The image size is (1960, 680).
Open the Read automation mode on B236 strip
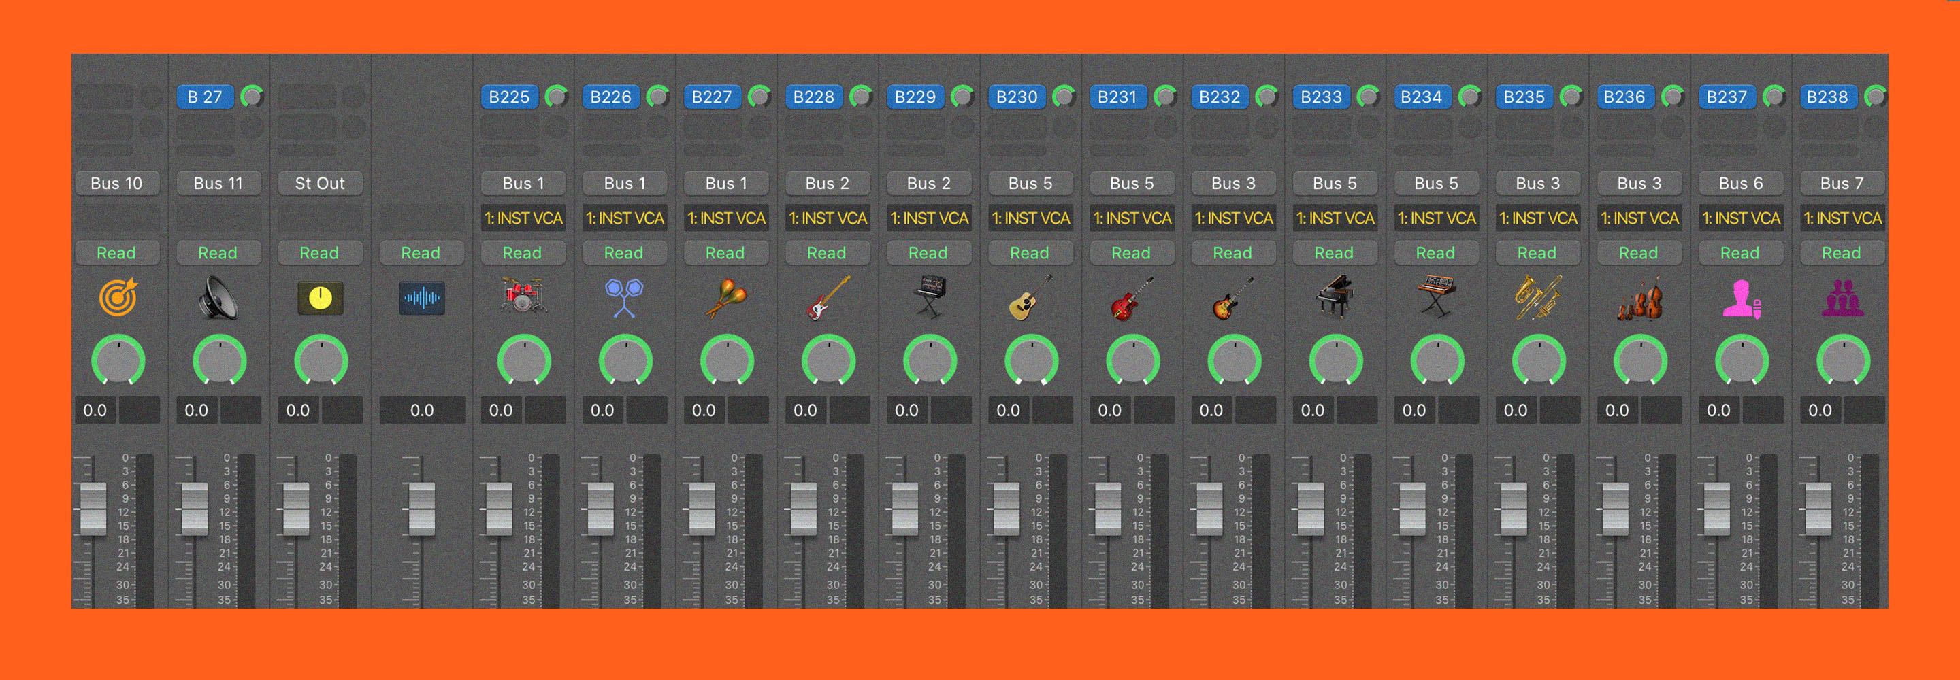coord(1639,252)
